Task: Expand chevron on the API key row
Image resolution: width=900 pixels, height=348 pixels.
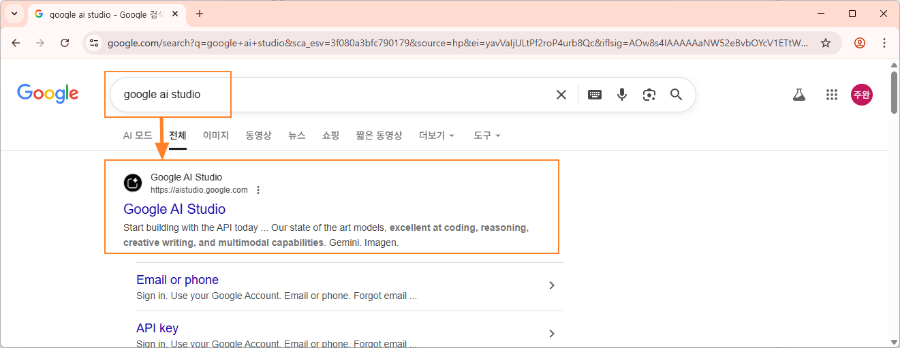Action: (x=552, y=334)
